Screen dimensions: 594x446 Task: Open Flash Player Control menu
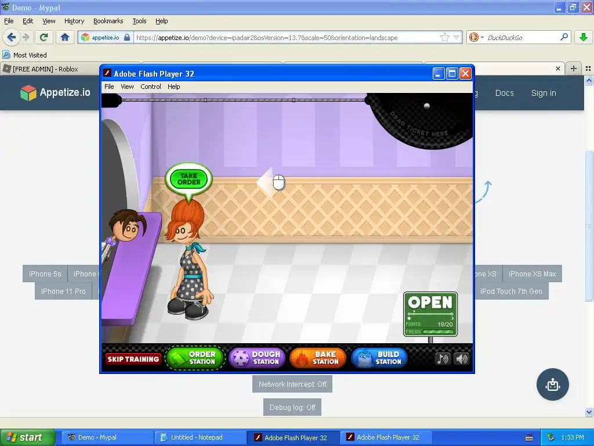point(151,87)
